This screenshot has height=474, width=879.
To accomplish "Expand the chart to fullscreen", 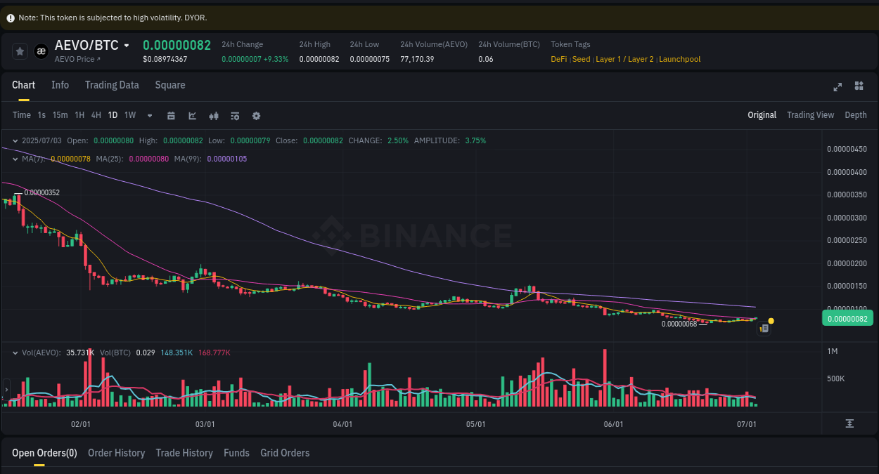I will pos(838,86).
